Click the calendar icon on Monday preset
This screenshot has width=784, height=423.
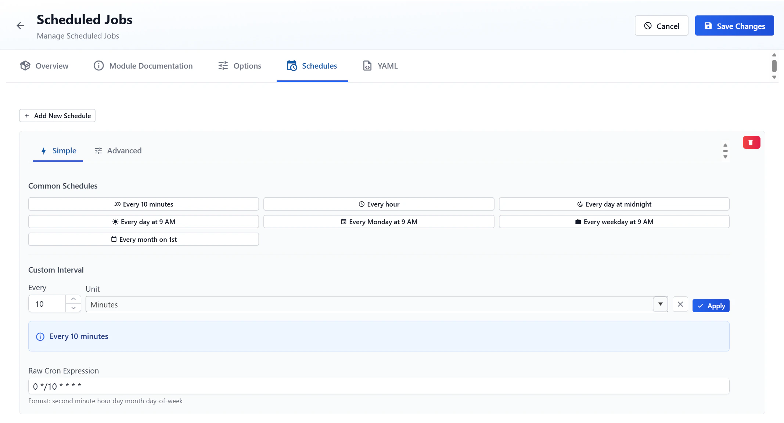(x=344, y=222)
